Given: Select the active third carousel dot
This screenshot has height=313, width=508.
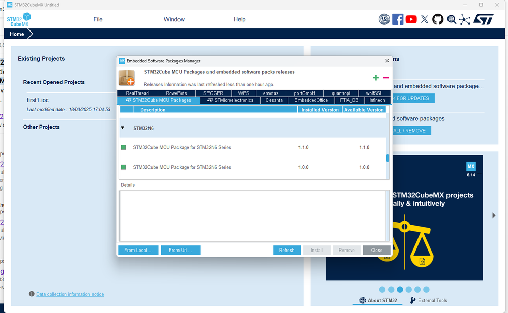Looking at the screenshot, I should pos(400,289).
